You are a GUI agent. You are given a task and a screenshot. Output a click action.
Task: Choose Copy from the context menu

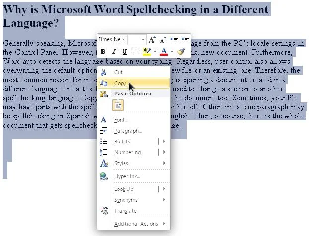[x=133, y=83]
